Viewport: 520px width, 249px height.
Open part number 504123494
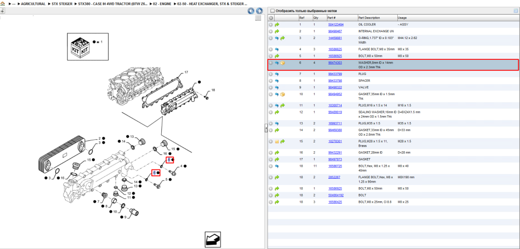[x=336, y=24]
